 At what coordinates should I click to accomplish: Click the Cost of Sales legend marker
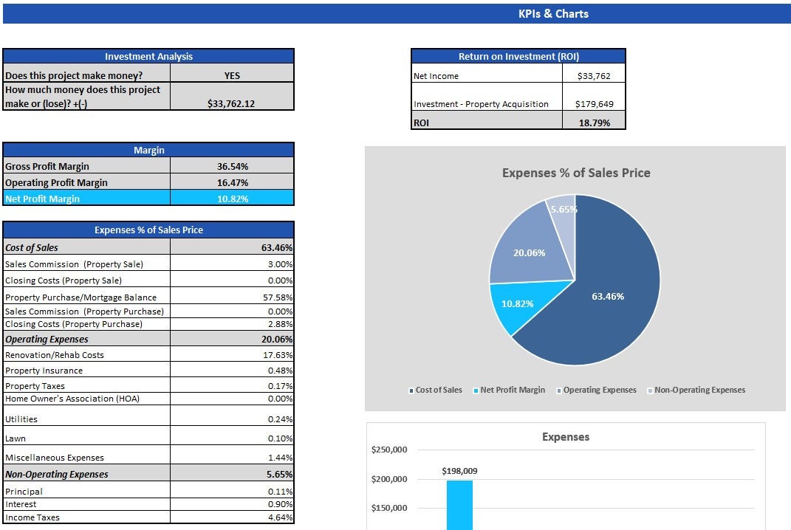411,390
